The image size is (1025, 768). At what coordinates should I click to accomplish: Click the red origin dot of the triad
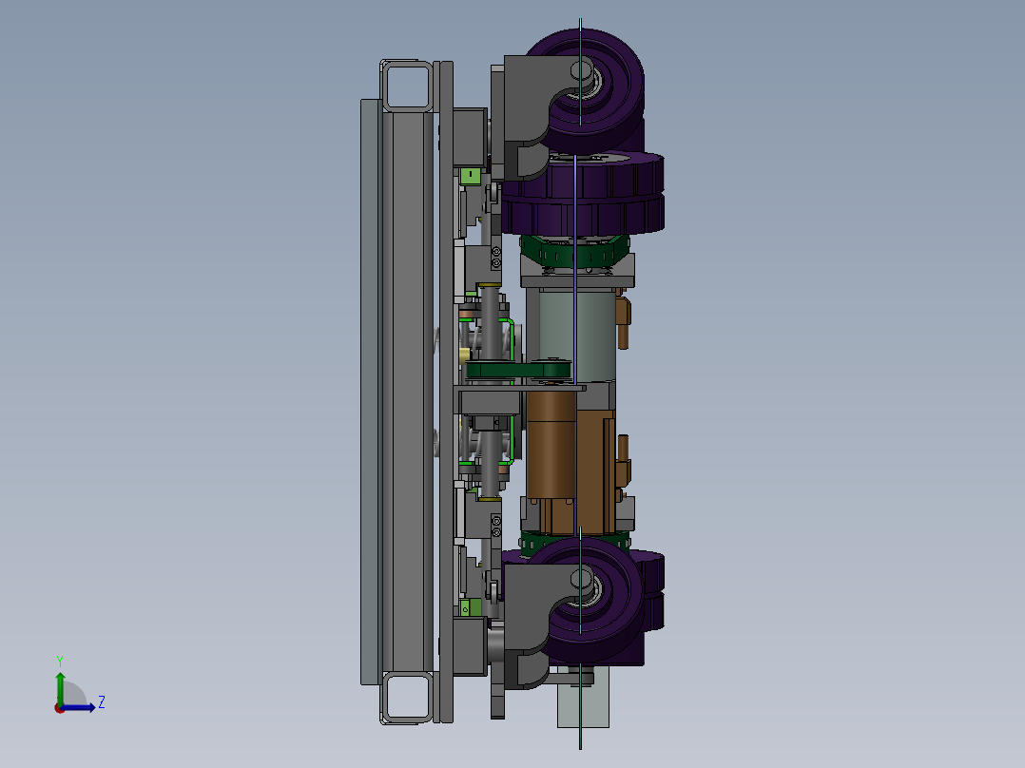(60, 709)
